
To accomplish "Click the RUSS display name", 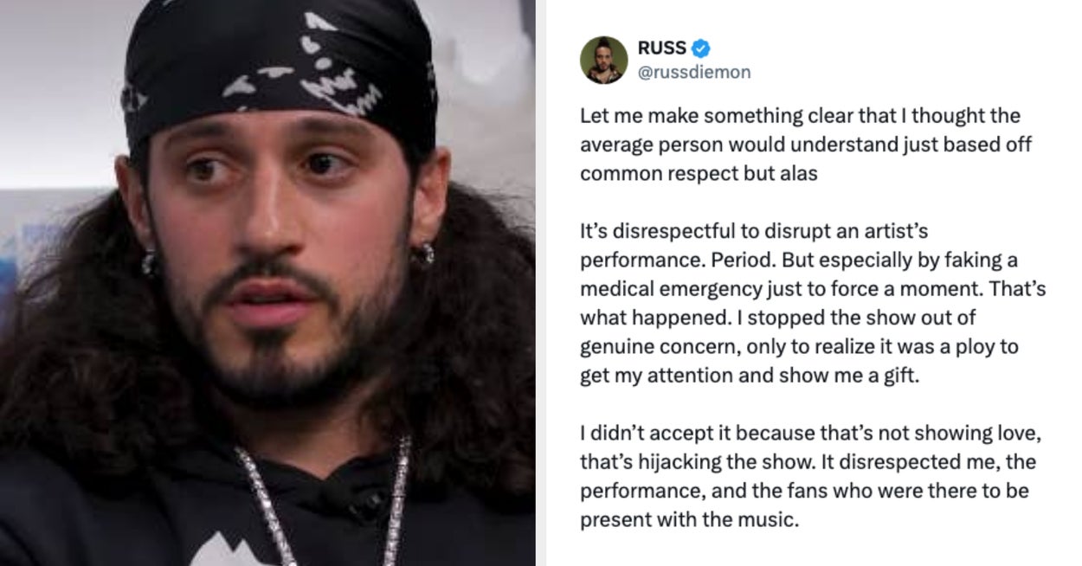I will pos(662,48).
